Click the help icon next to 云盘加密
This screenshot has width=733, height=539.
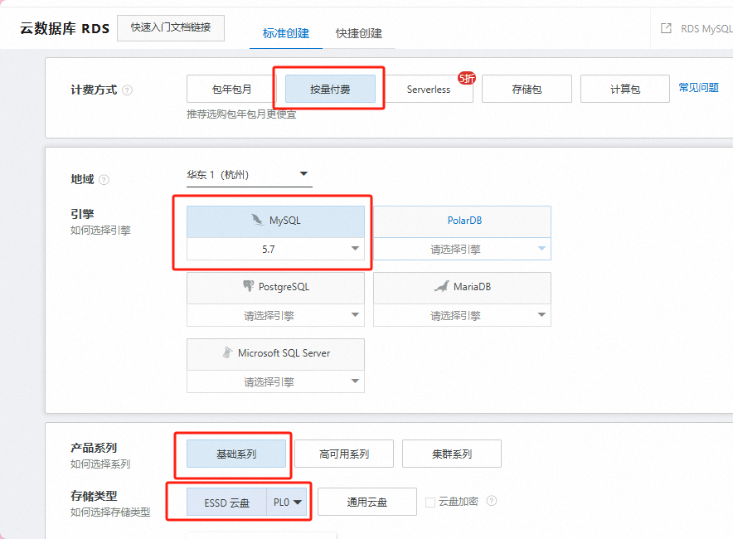(492, 501)
